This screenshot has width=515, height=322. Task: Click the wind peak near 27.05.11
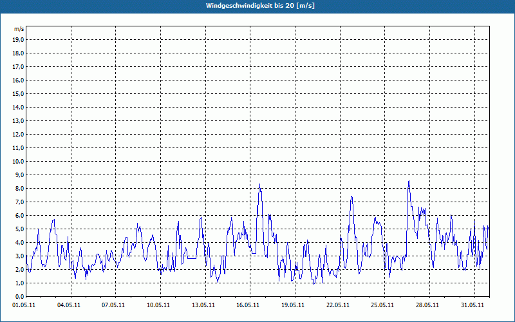coord(409,181)
